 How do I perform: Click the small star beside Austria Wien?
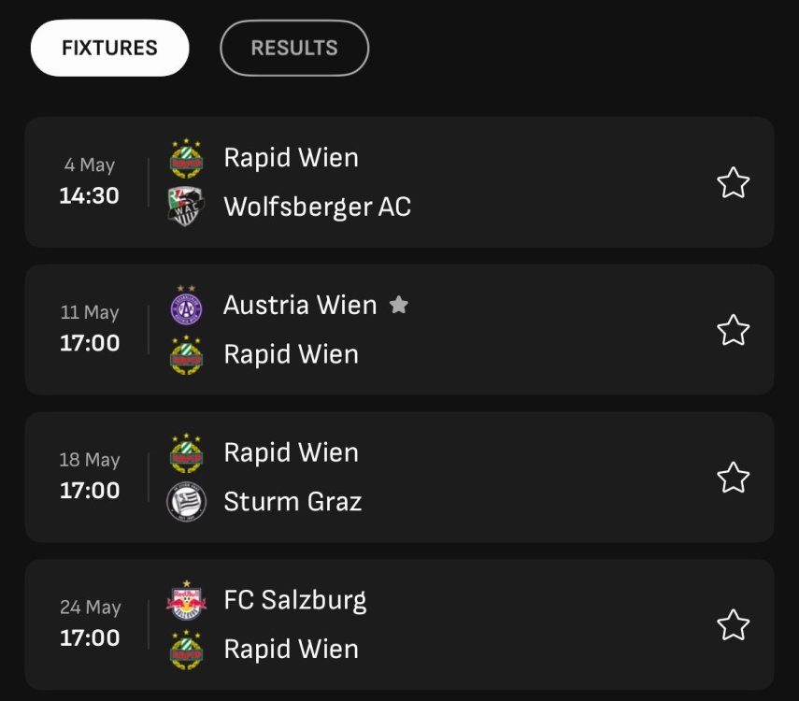pos(399,305)
